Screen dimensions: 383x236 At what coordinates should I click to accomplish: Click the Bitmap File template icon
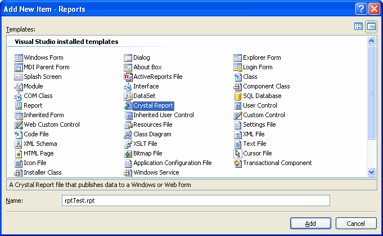(x=128, y=153)
